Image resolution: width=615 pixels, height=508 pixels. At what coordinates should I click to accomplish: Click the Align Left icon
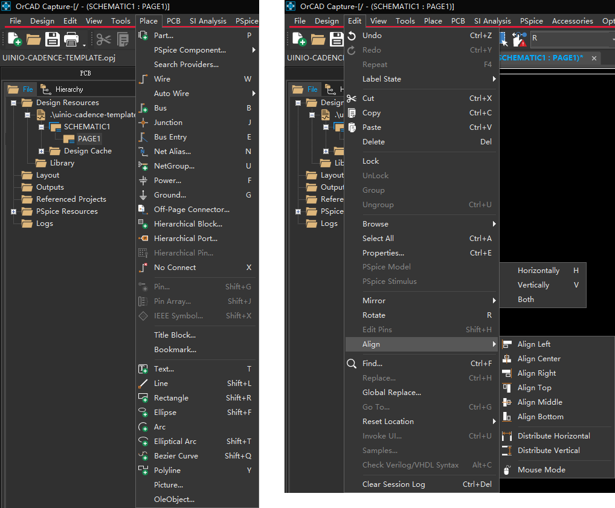click(507, 344)
